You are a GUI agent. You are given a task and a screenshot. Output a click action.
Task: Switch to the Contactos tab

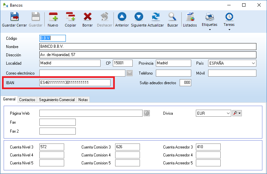tap(27, 100)
